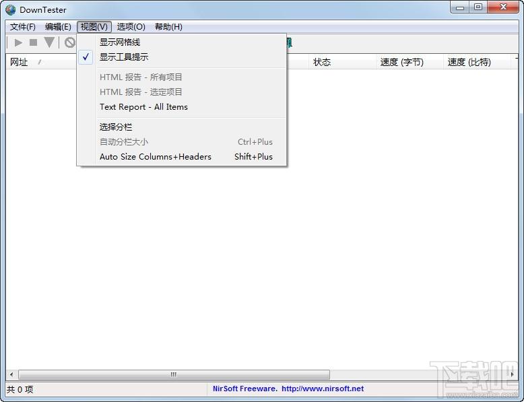Choose 选择分栏 menu entry
Viewport: 524px width, 402px height.
pos(116,127)
